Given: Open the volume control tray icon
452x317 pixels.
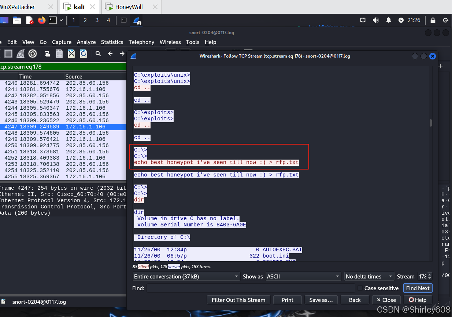Looking at the screenshot, I should 375,20.
